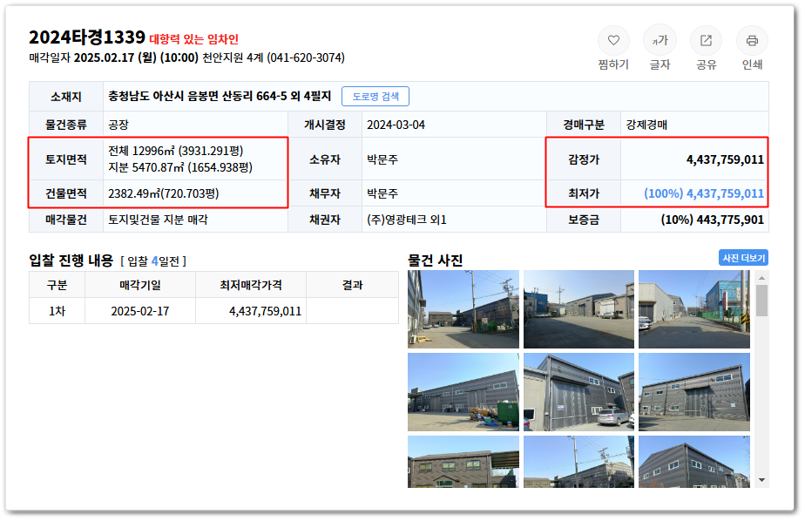Click case number 2024타경1339 title

87,37
